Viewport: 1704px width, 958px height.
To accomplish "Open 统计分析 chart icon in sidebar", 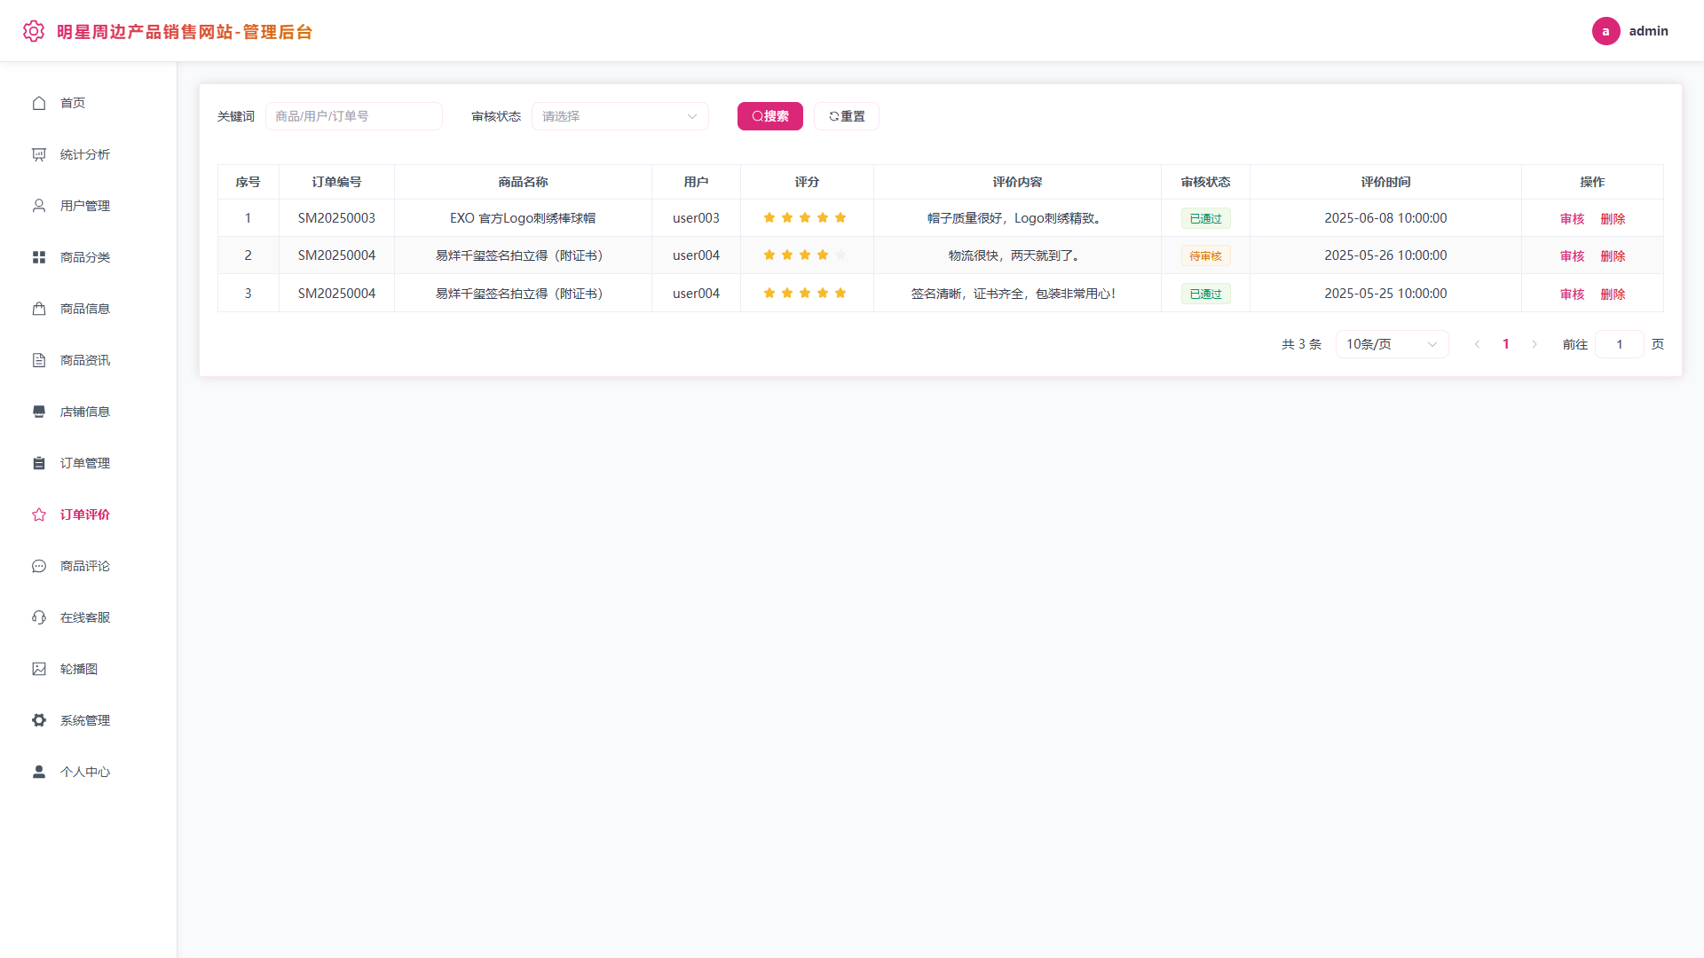I will click(39, 154).
